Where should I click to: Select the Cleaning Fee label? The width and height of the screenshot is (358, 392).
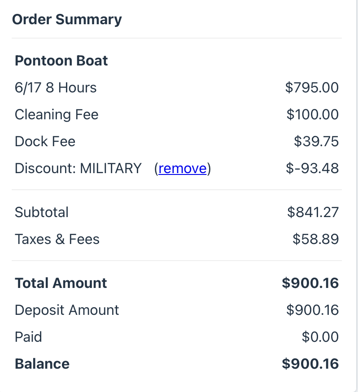pos(57,114)
